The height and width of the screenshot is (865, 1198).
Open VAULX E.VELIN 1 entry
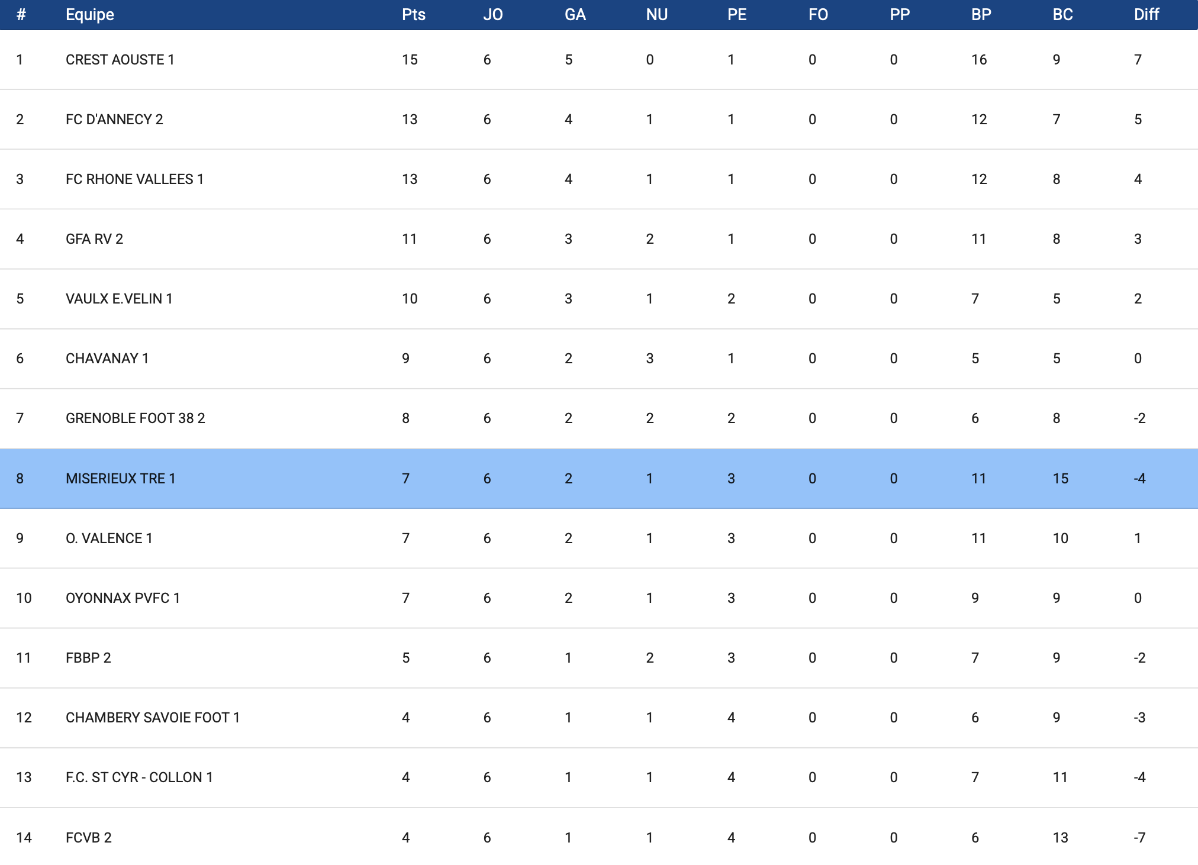tap(119, 299)
